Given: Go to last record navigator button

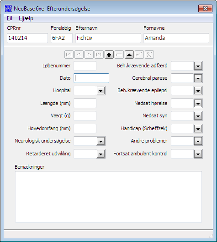Looking at the screenshot, I should (x=99, y=55).
